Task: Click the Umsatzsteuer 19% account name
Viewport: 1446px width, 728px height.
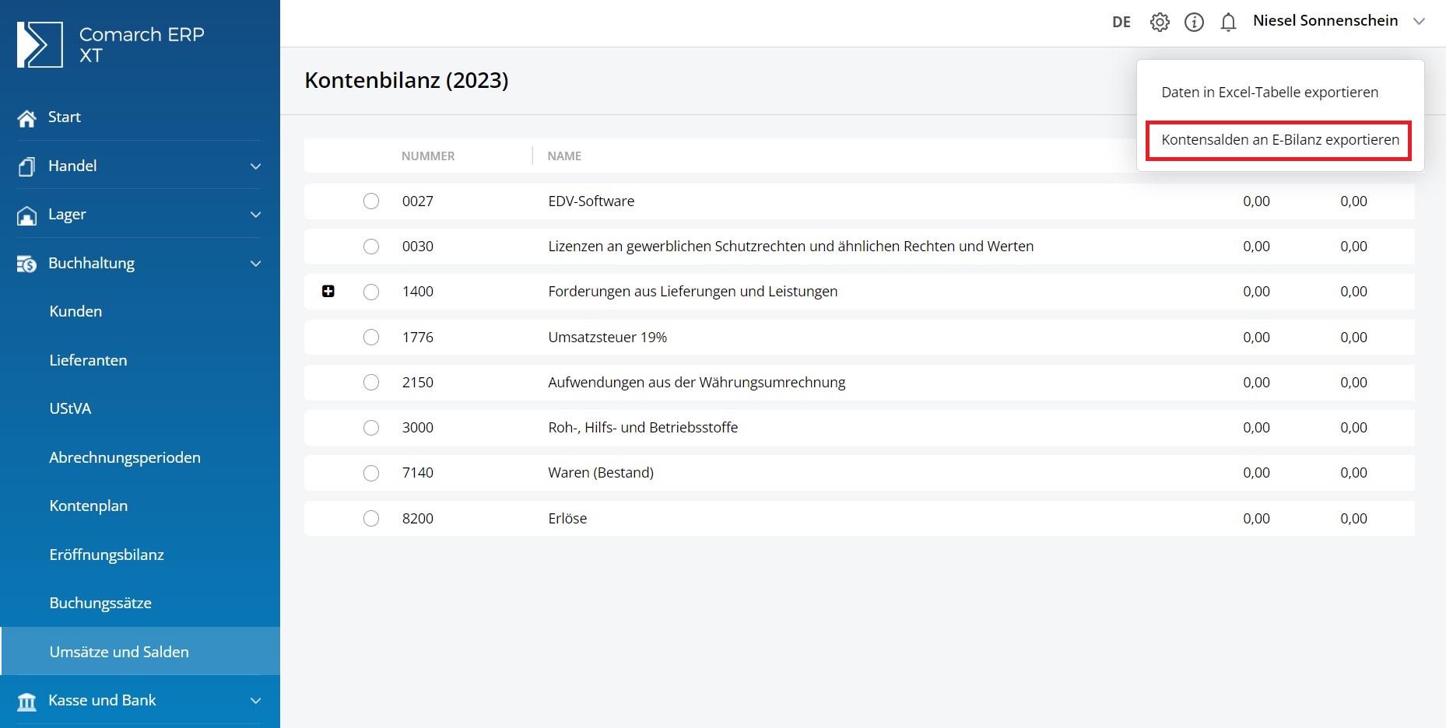Action: pyautogui.click(x=607, y=337)
